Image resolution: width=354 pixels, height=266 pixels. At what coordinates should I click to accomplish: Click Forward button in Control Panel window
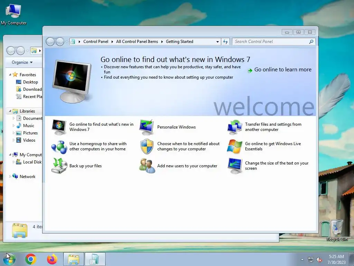60,42
